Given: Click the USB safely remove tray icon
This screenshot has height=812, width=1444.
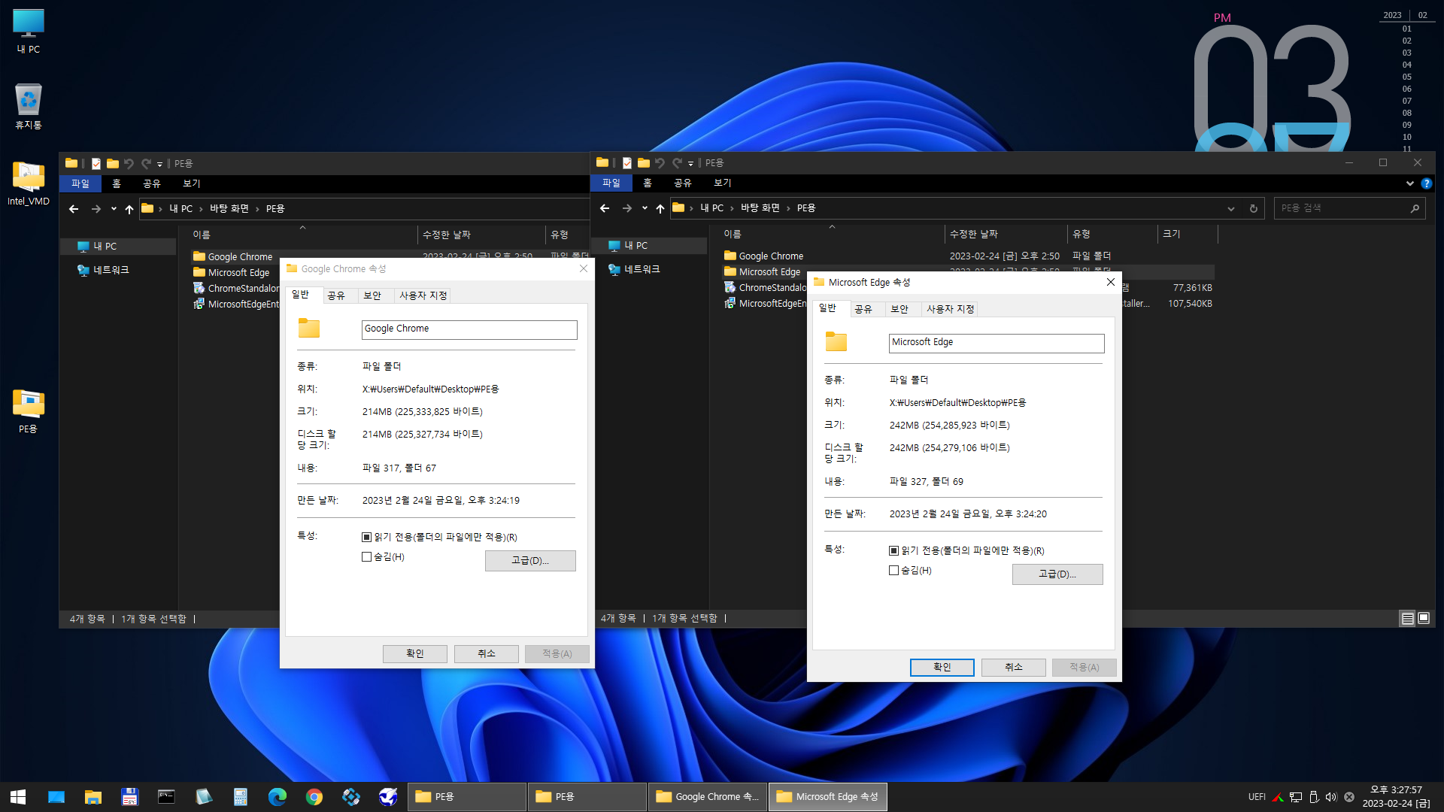Looking at the screenshot, I should click(1314, 797).
